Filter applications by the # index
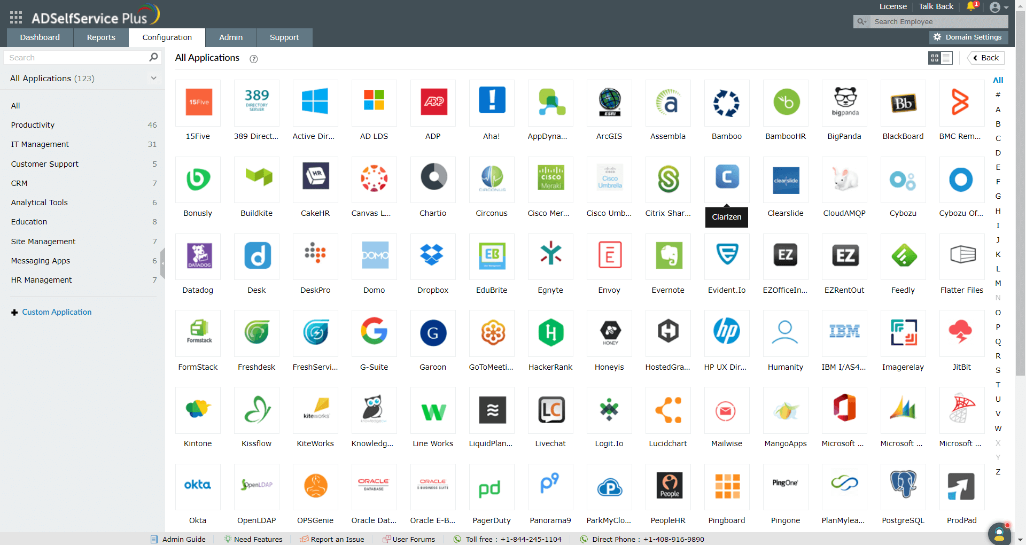Image resolution: width=1026 pixels, height=545 pixels. [x=998, y=95]
